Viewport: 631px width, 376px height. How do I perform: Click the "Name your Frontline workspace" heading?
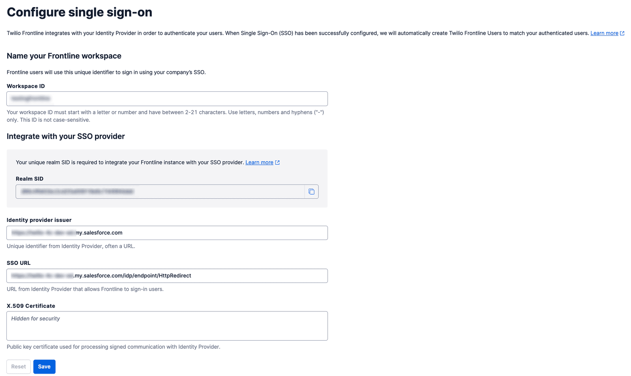click(x=63, y=56)
